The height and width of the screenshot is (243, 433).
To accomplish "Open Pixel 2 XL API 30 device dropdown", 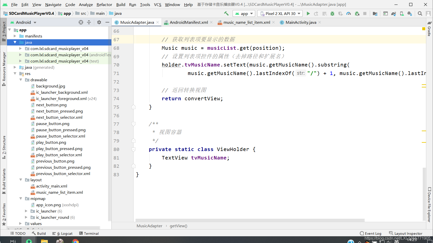I will pos(280,13).
